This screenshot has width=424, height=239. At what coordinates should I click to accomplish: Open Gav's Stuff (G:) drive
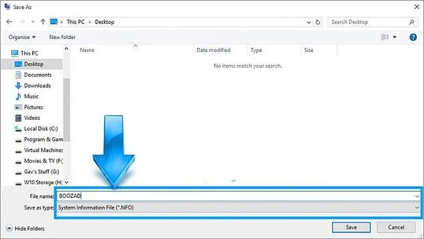point(41,172)
